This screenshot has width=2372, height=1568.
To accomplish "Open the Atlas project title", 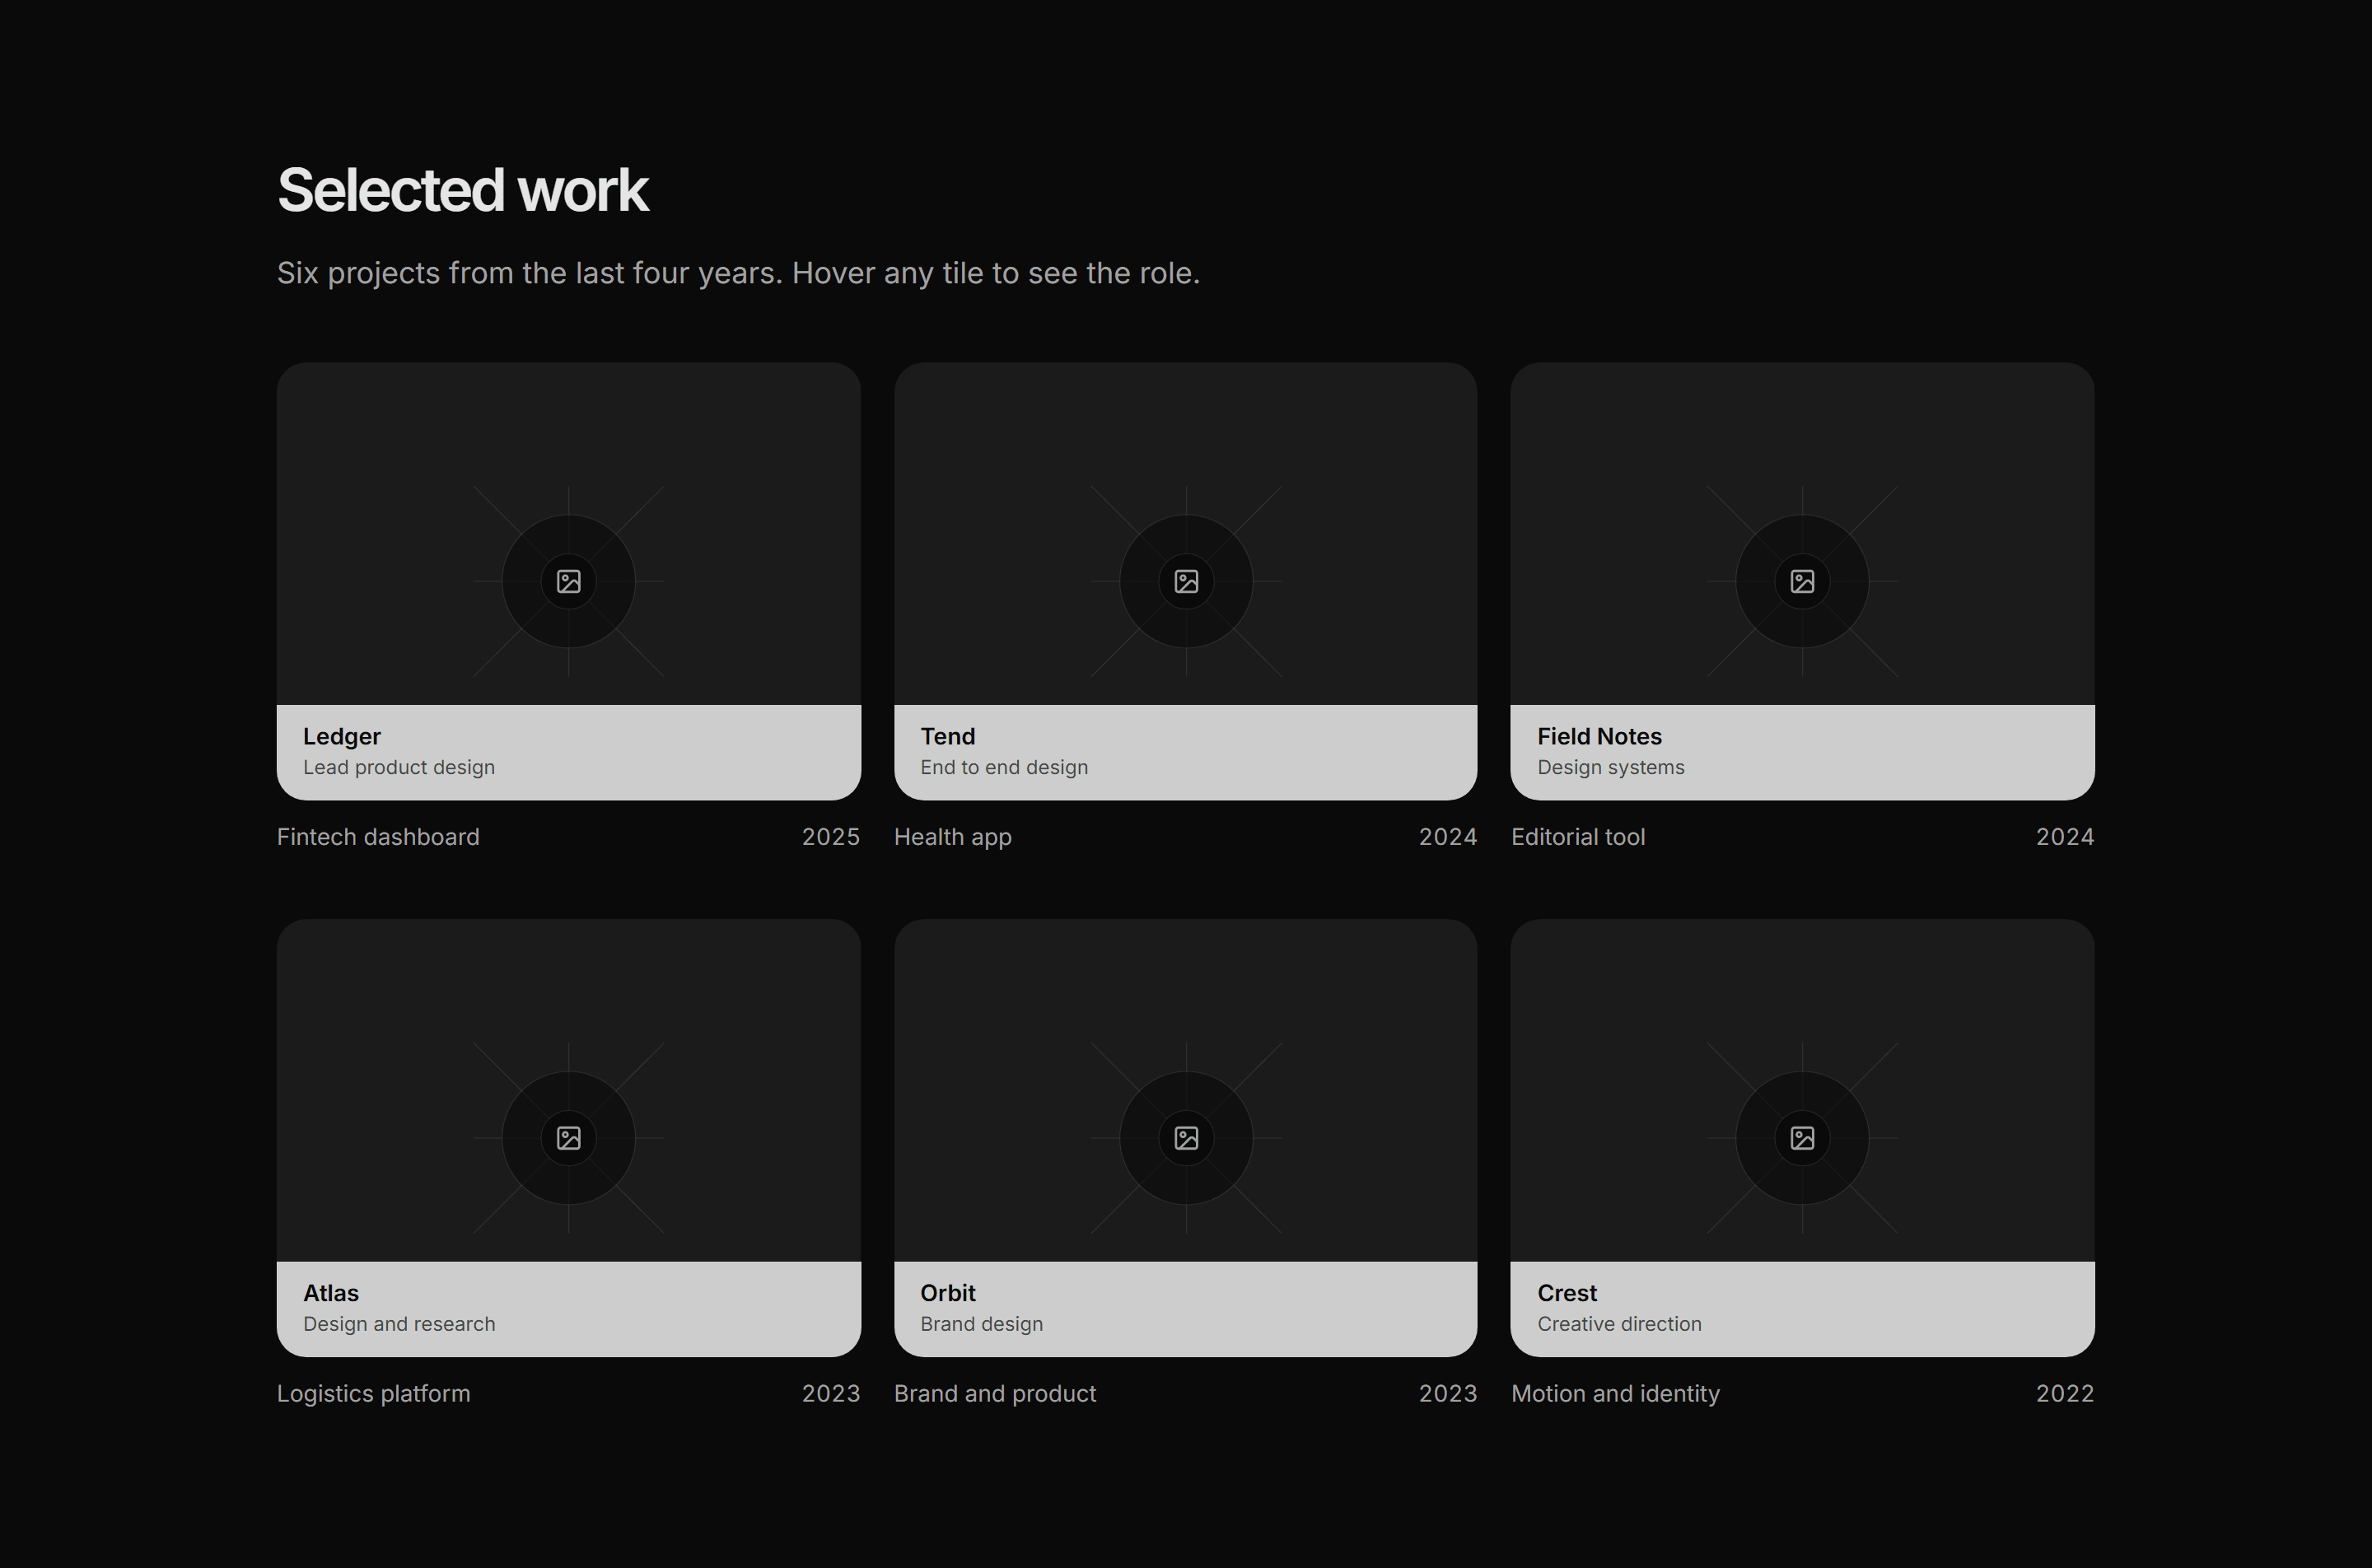I will 331,1293.
